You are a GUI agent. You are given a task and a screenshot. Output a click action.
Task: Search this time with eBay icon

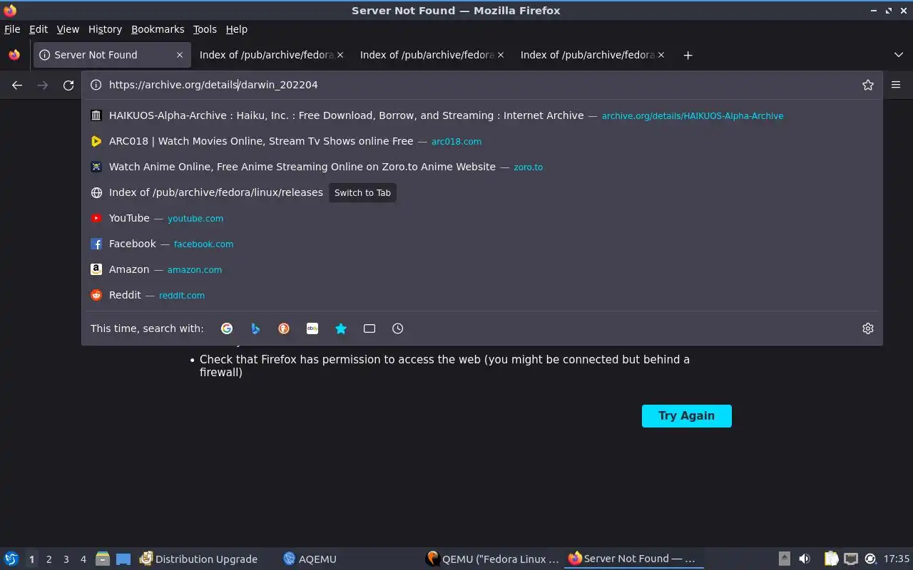pos(312,328)
